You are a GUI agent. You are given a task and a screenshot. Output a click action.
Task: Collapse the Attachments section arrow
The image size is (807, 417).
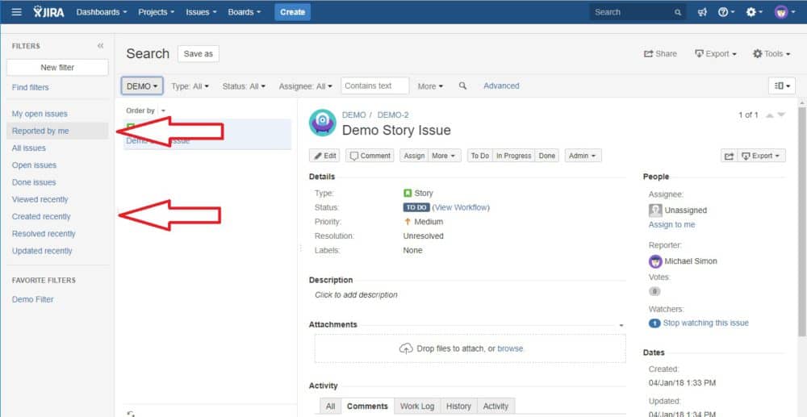[621, 326]
